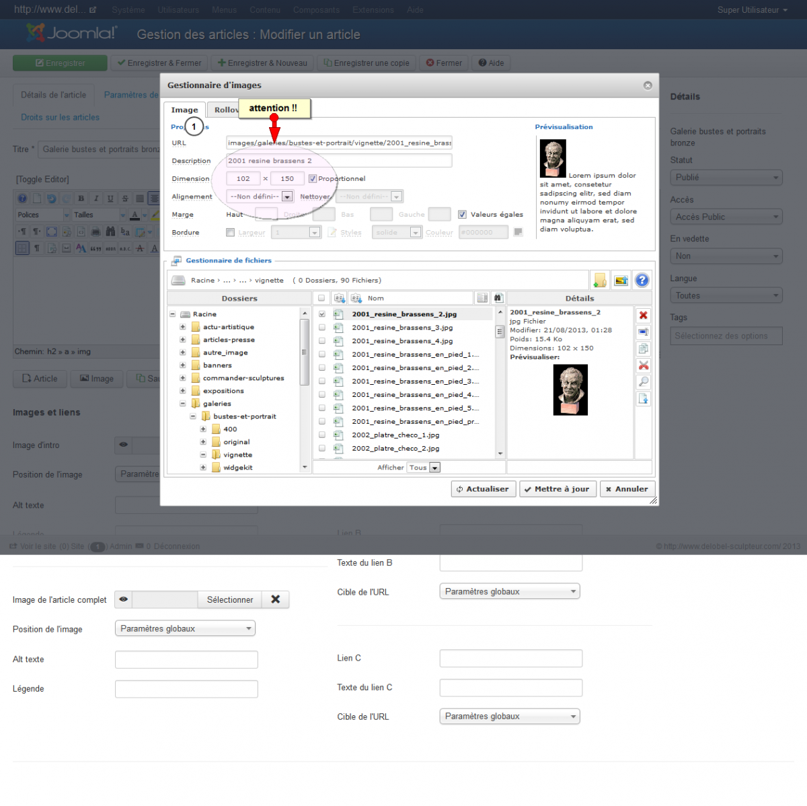Click the magnifier view file icon
Screen dimensions: 807x806
644,381
